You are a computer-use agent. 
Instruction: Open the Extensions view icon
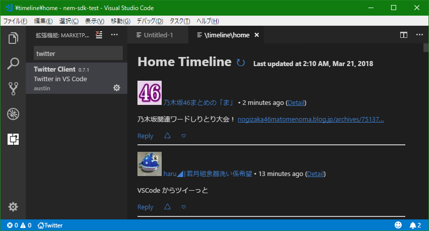pos(13,139)
